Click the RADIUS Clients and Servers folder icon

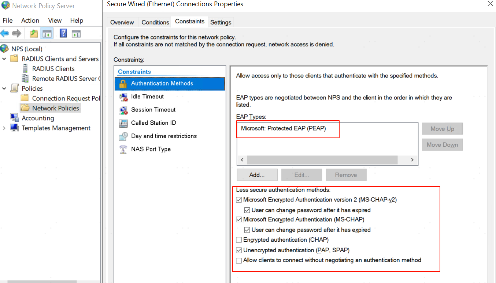(14, 59)
